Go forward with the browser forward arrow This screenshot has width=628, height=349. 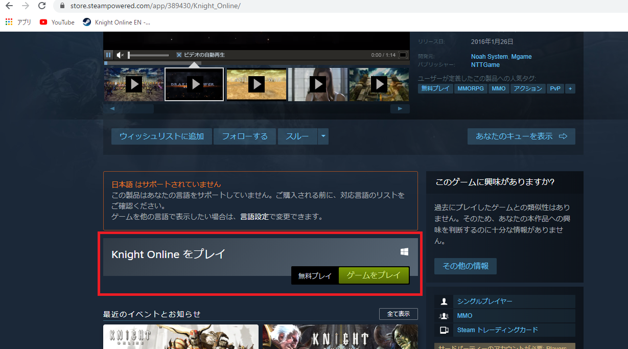pos(26,6)
